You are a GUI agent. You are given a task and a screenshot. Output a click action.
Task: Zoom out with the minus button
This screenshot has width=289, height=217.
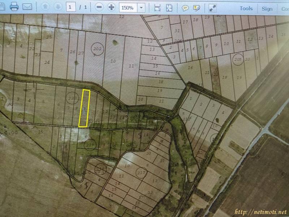(x=100, y=7)
